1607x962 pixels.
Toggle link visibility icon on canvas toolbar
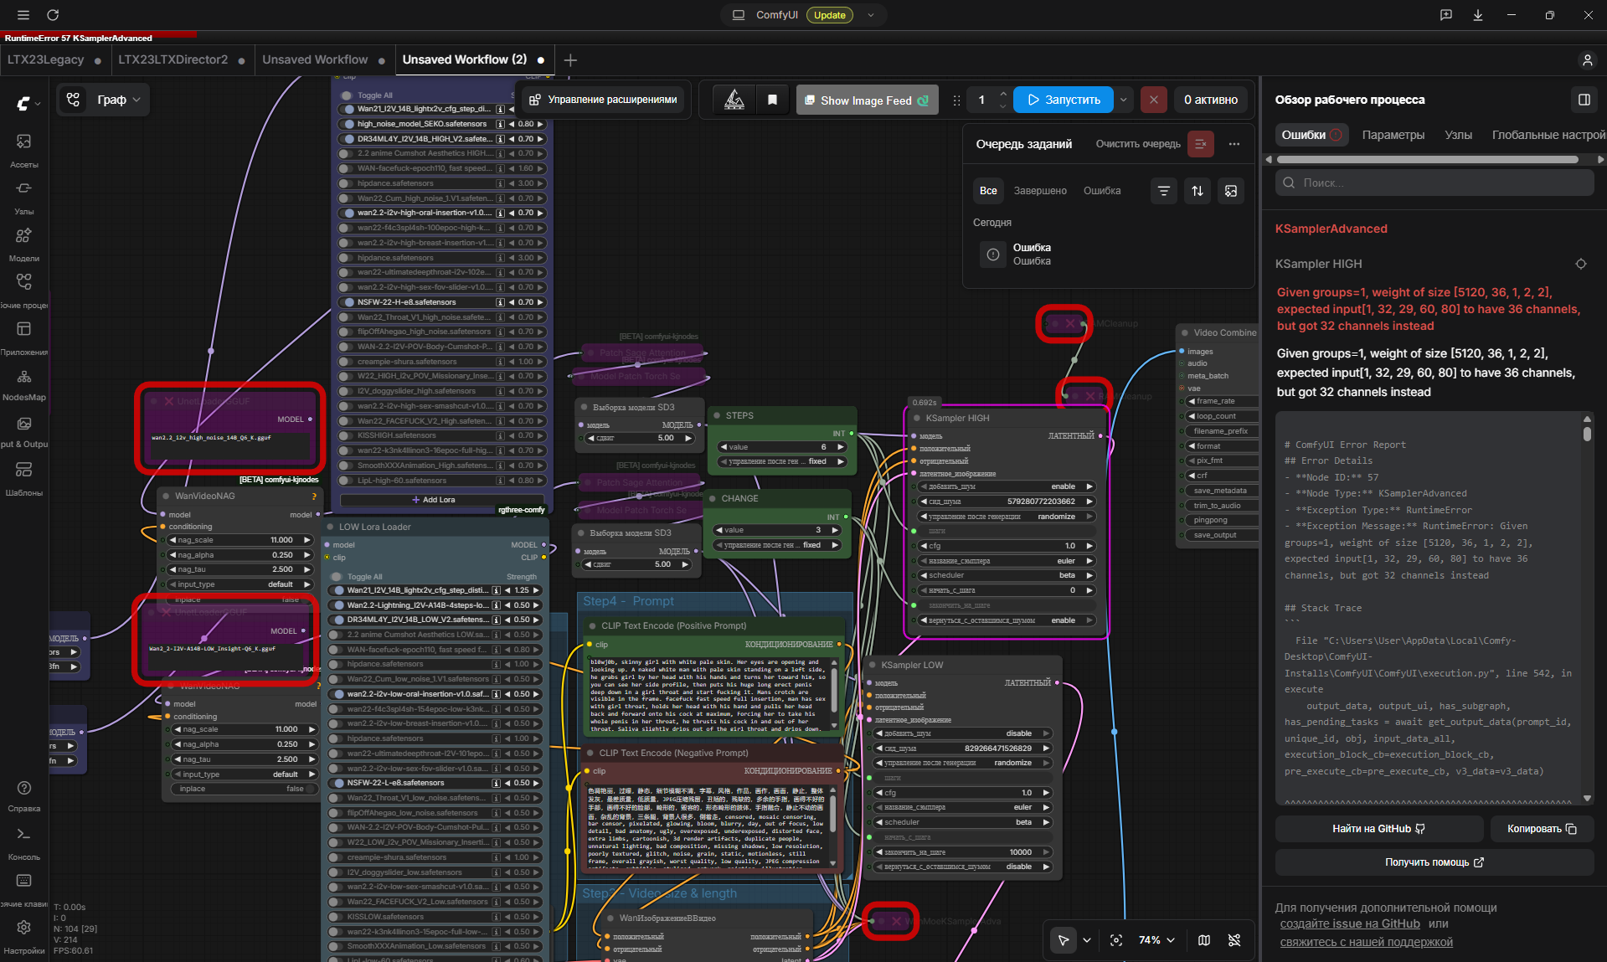(1234, 940)
